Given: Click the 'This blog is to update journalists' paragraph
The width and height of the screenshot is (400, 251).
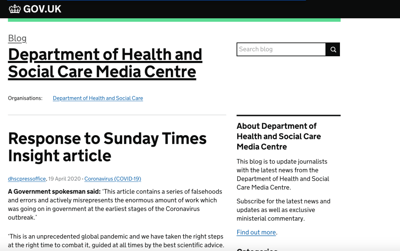Looking at the screenshot, I should pyautogui.click(x=283, y=174).
